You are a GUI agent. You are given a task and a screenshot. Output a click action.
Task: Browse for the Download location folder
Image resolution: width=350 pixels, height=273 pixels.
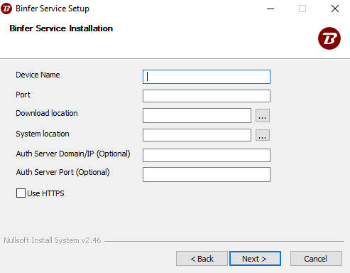click(x=263, y=116)
